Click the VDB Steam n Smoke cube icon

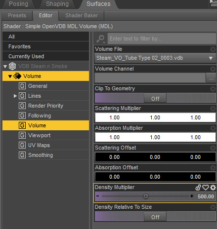(12, 66)
